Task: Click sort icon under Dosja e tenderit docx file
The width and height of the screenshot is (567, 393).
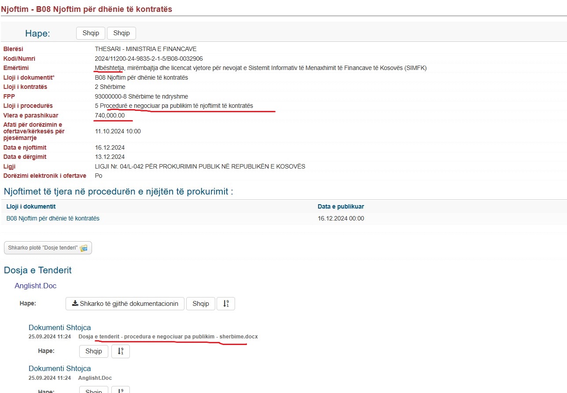Action: [x=121, y=351]
